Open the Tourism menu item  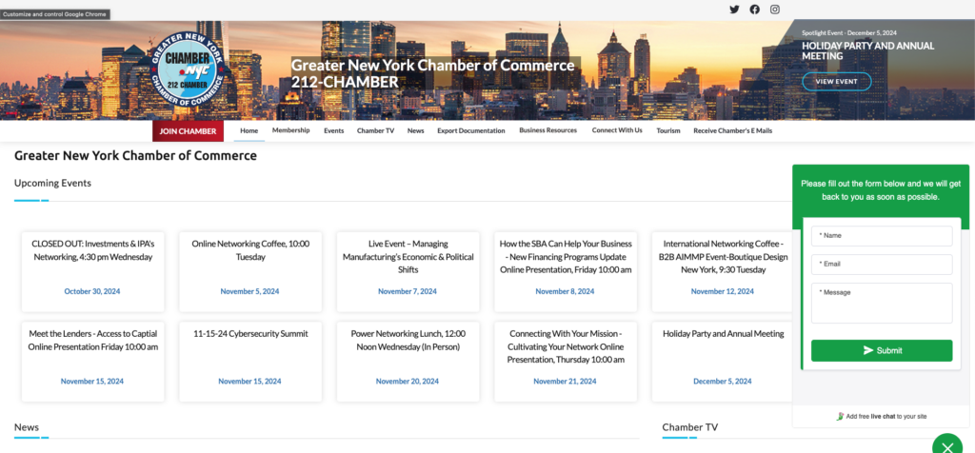(668, 131)
